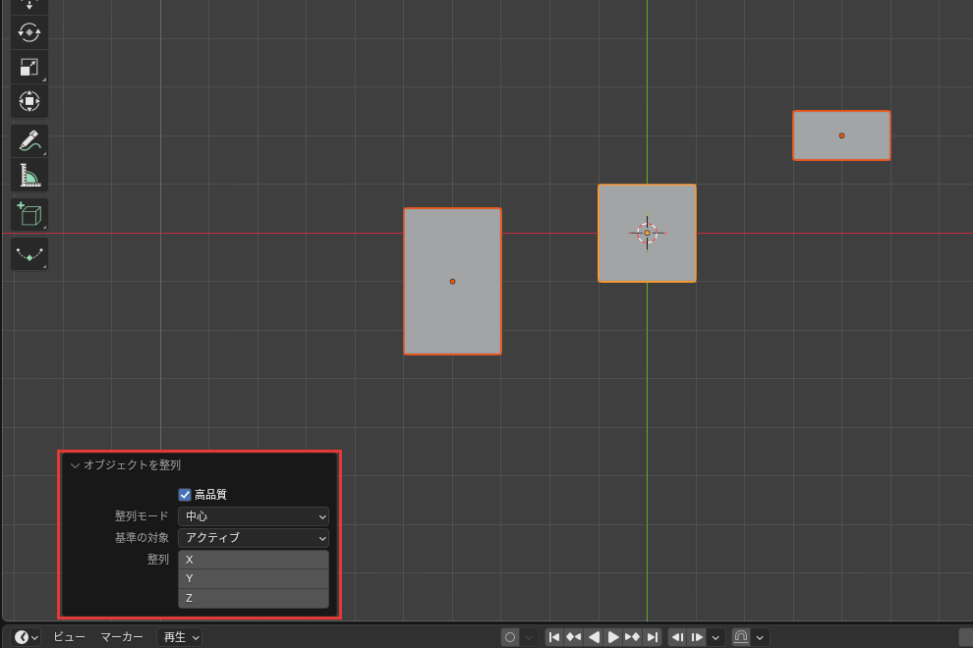973x648 pixels.
Task: Click the step-forward frame button
Action: click(x=697, y=637)
